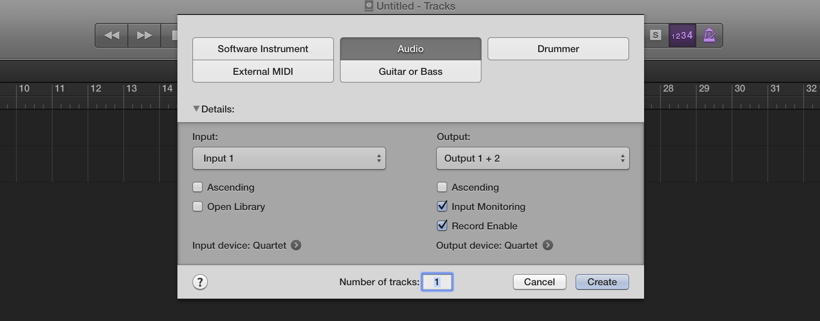820x321 pixels.
Task: Click the rewind transport icon
Action: [x=111, y=35]
